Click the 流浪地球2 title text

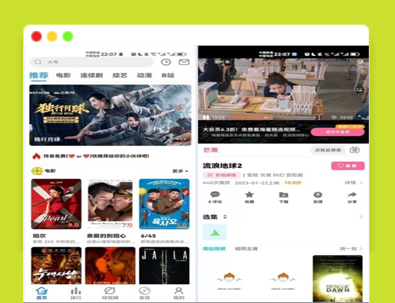point(222,166)
